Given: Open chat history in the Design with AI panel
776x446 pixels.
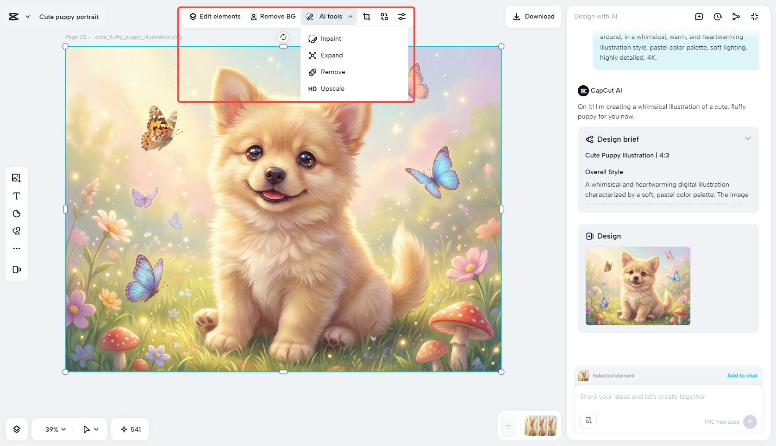Looking at the screenshot, I should (717, 16).
